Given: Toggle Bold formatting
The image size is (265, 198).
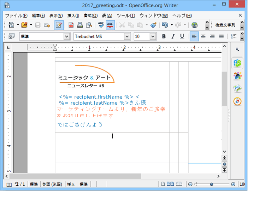Looking at the screenshot, I should coord(164,36).
